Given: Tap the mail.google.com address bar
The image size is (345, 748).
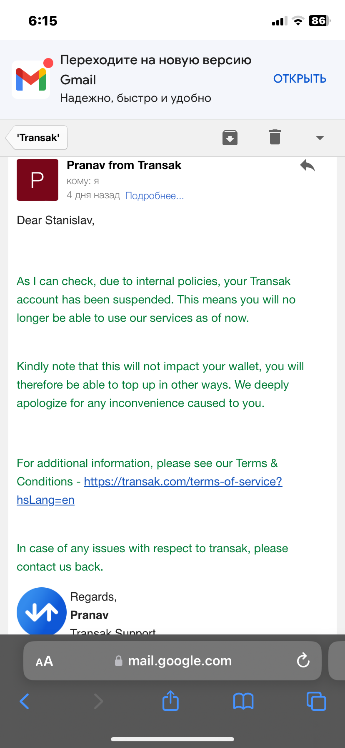Looking at the screenshot, I should pos(179,661).
